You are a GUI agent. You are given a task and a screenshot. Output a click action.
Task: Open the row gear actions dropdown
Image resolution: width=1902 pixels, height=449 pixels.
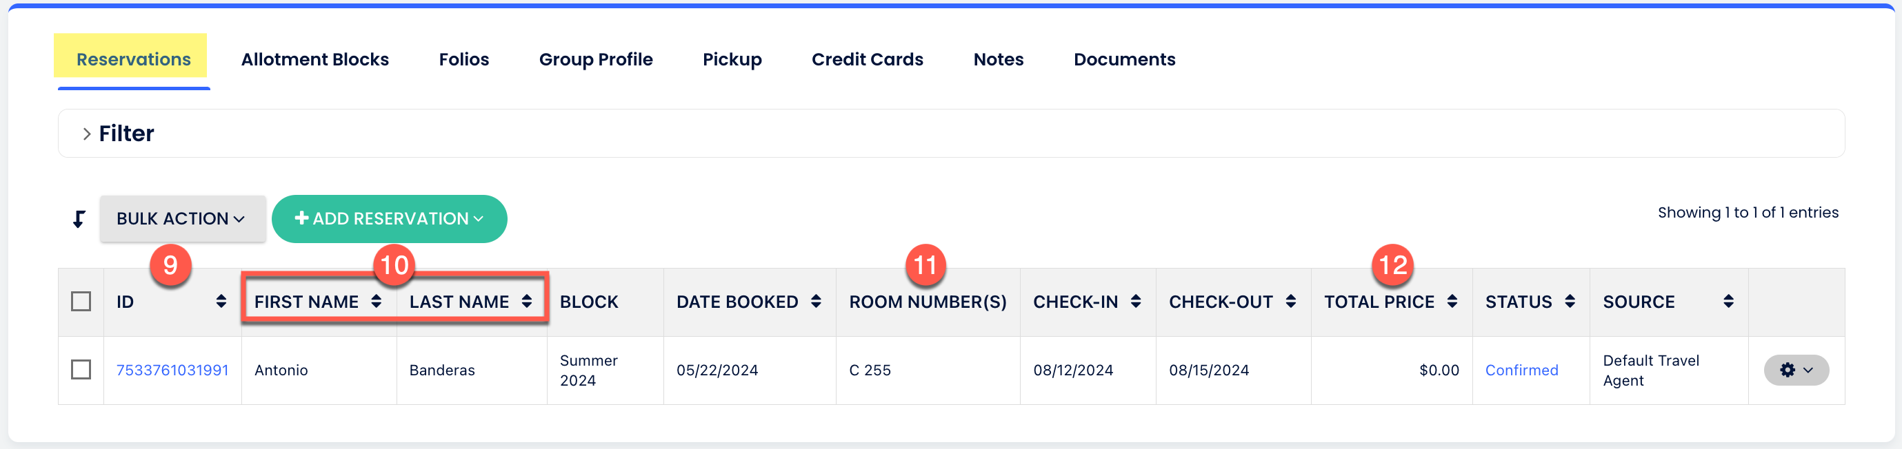click(1796, 370)
